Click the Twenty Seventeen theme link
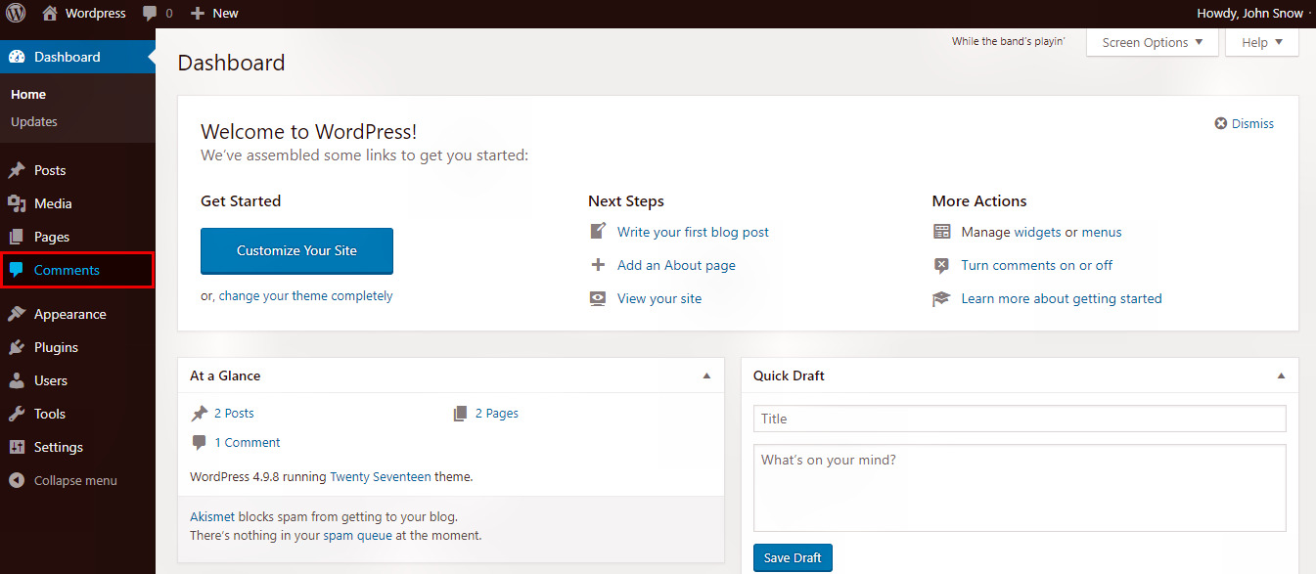 [x=381, y=477]
